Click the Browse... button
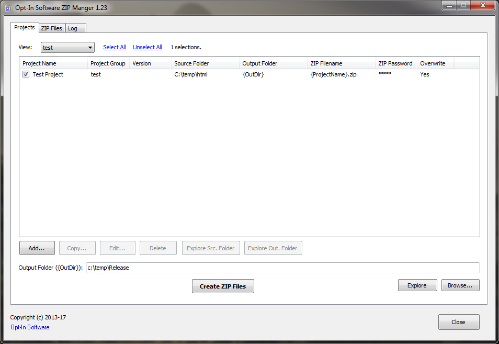Screen dimensions: 499x344 pos(460,285)
